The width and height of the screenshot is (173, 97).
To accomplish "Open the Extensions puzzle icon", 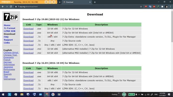I will (162, 6).
